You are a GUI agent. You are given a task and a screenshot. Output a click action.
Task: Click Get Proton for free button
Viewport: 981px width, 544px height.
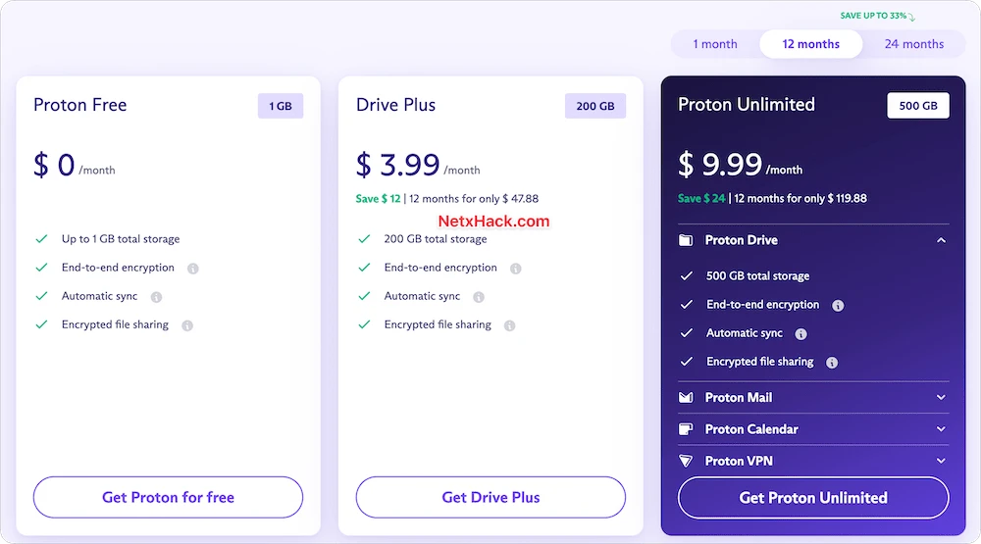click(169, 497)
